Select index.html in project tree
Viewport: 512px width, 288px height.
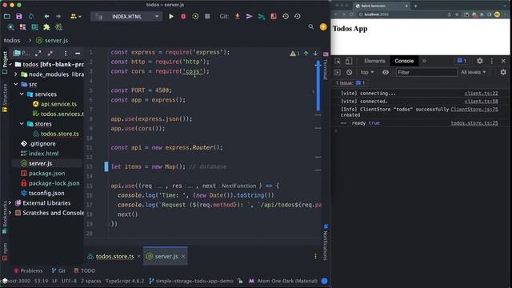(x=44, y=154)
